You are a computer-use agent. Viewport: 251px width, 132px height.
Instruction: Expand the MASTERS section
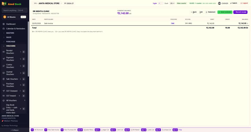[14, 33]
